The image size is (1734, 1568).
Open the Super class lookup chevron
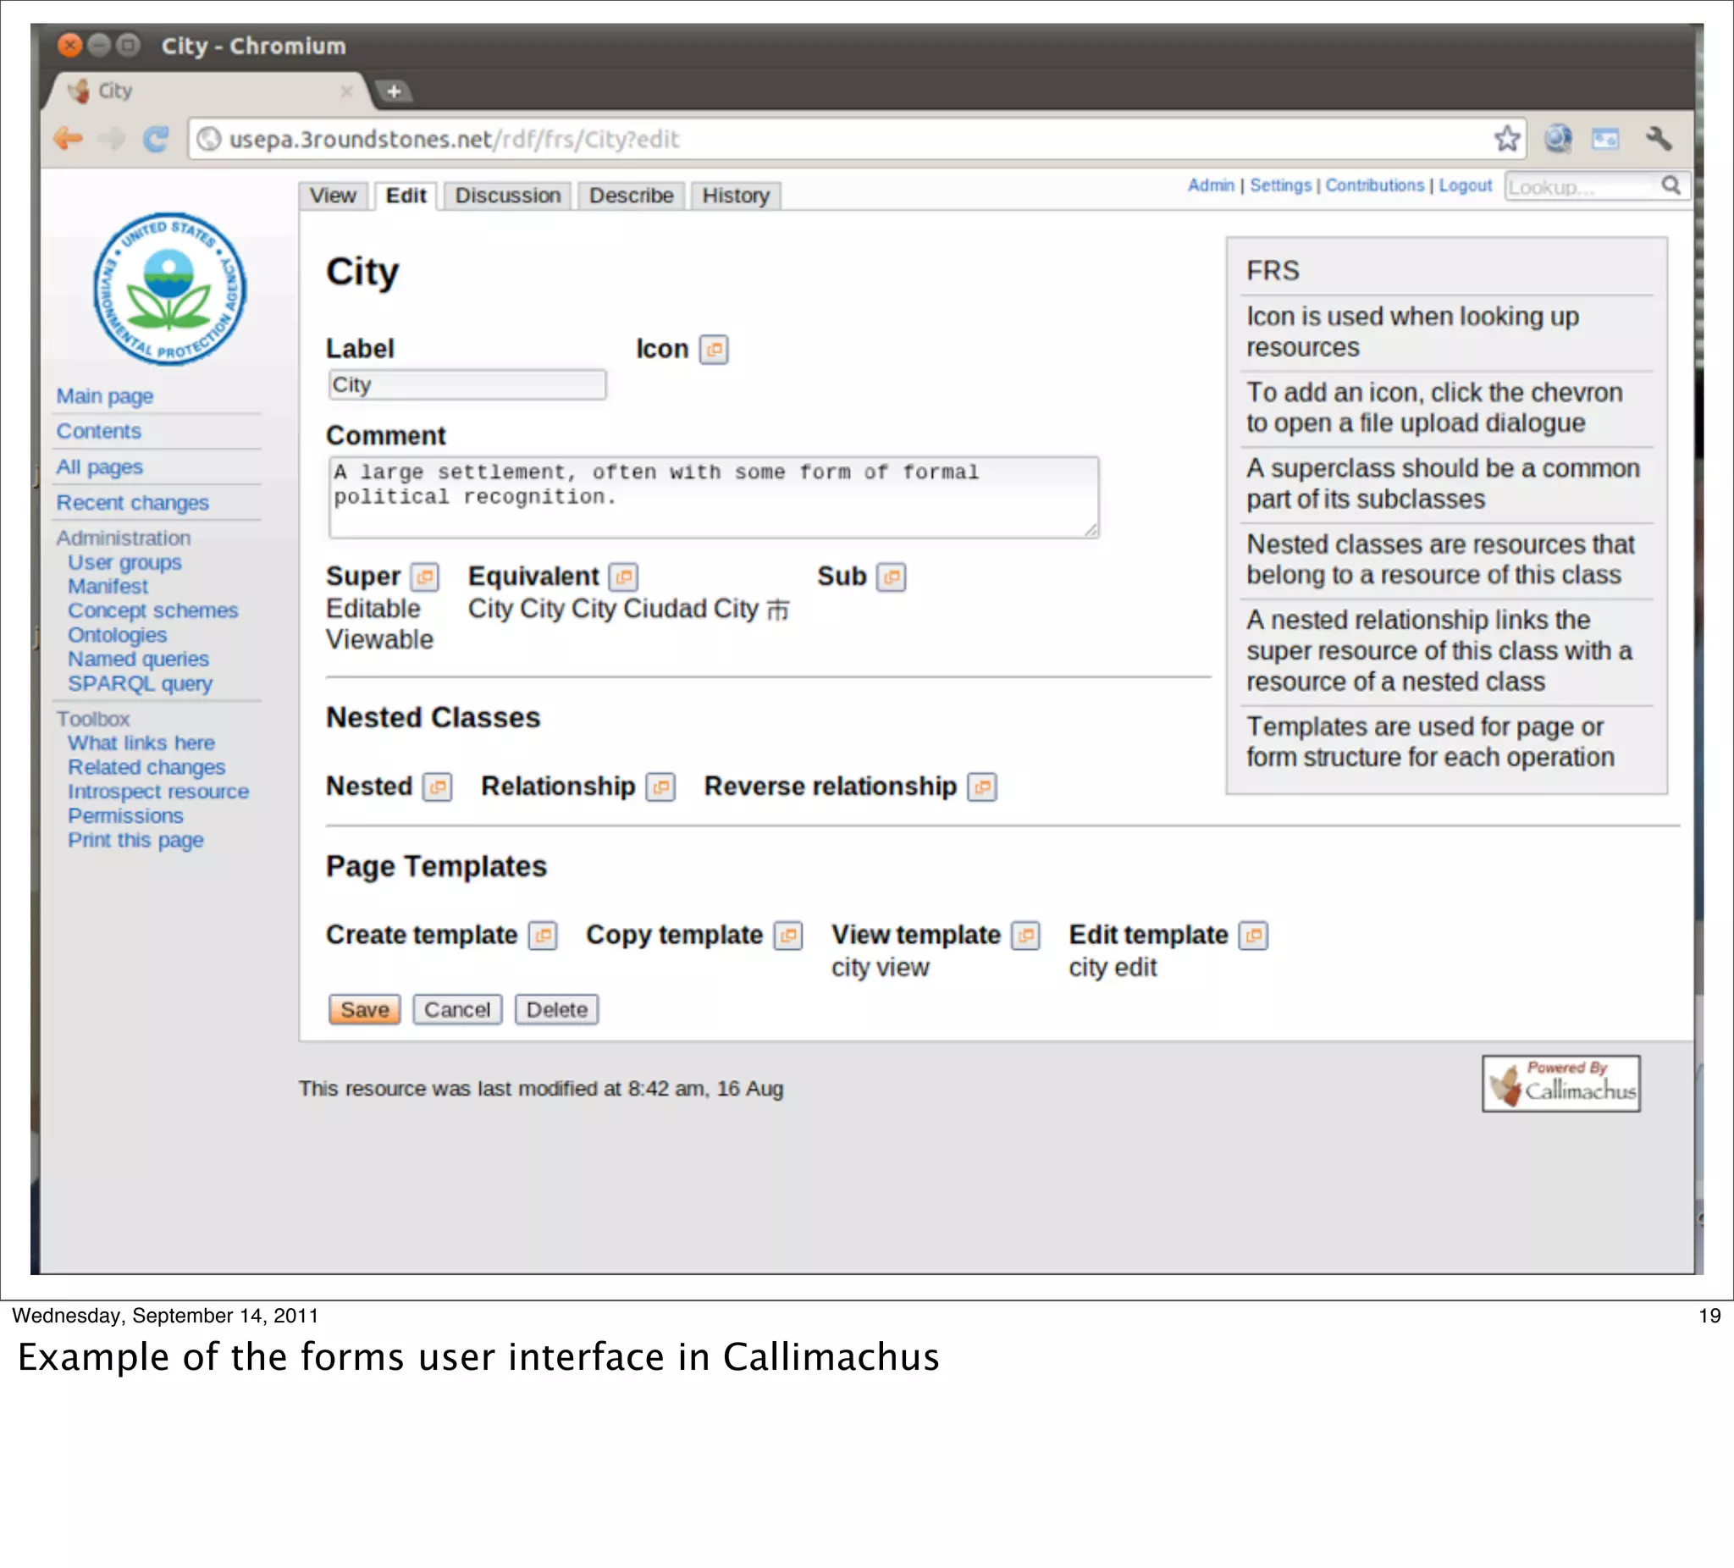pos(424,577)
